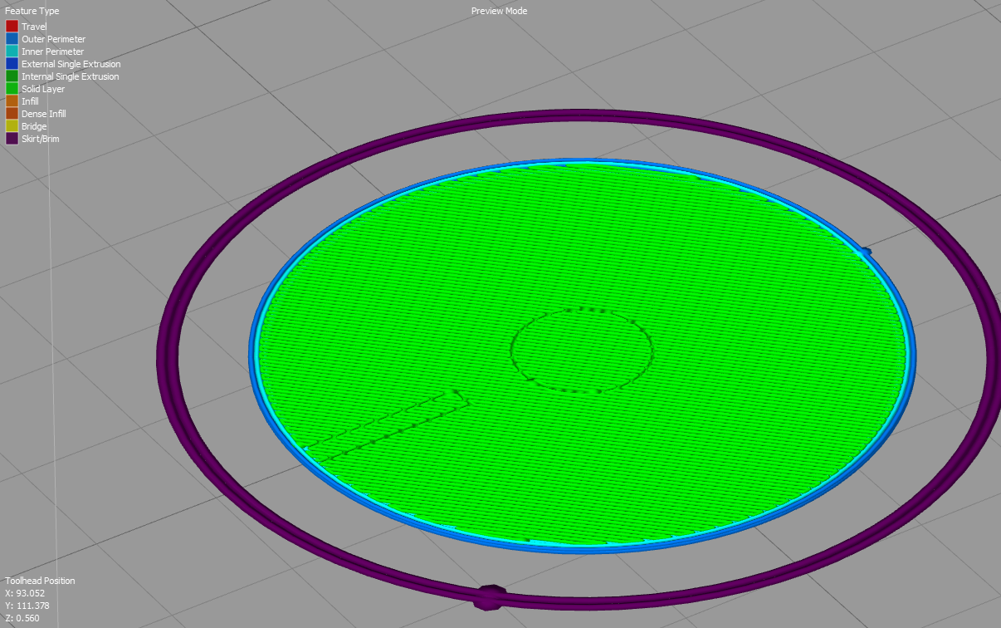Click the circular inner outline in the solid layer
This screenshot has height=628, width=1001.
click(x=581, y=349)
